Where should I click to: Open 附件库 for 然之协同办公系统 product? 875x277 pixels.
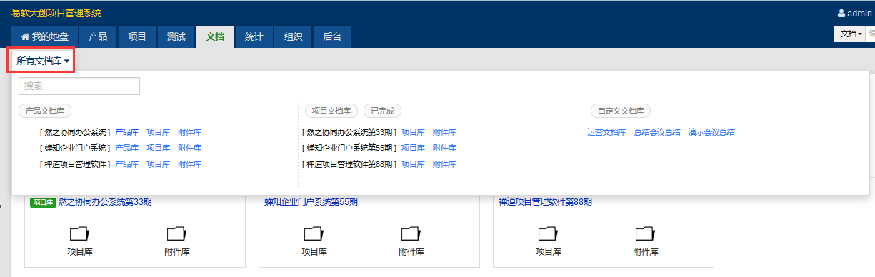pyautogui.click(x=189, y=132)
